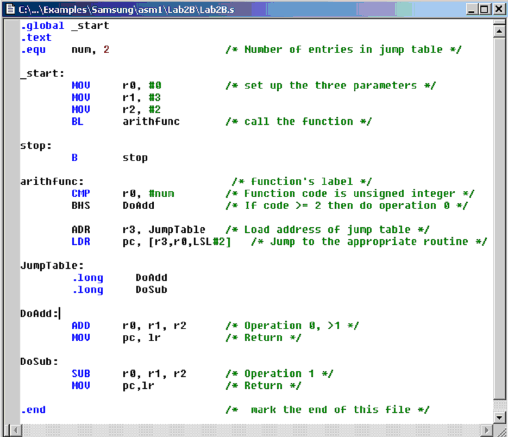Click 'r3, JumpTable' operand
The width and height of the screenshot is (508, 437).
point(164,229)
